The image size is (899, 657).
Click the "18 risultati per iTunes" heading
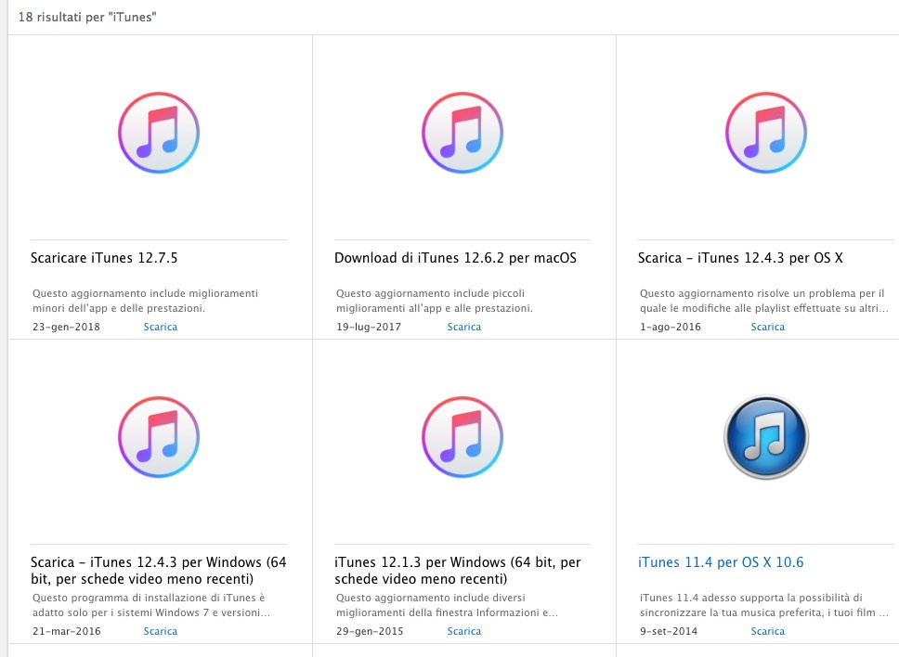(x=87, y=18)
